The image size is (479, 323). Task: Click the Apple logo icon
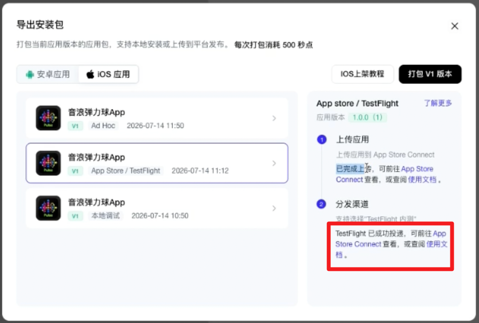90,74
